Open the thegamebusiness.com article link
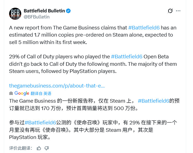Image resolution: width=193 pixels, height=153 pixels. pyautogui.click(x=57, y=86)
